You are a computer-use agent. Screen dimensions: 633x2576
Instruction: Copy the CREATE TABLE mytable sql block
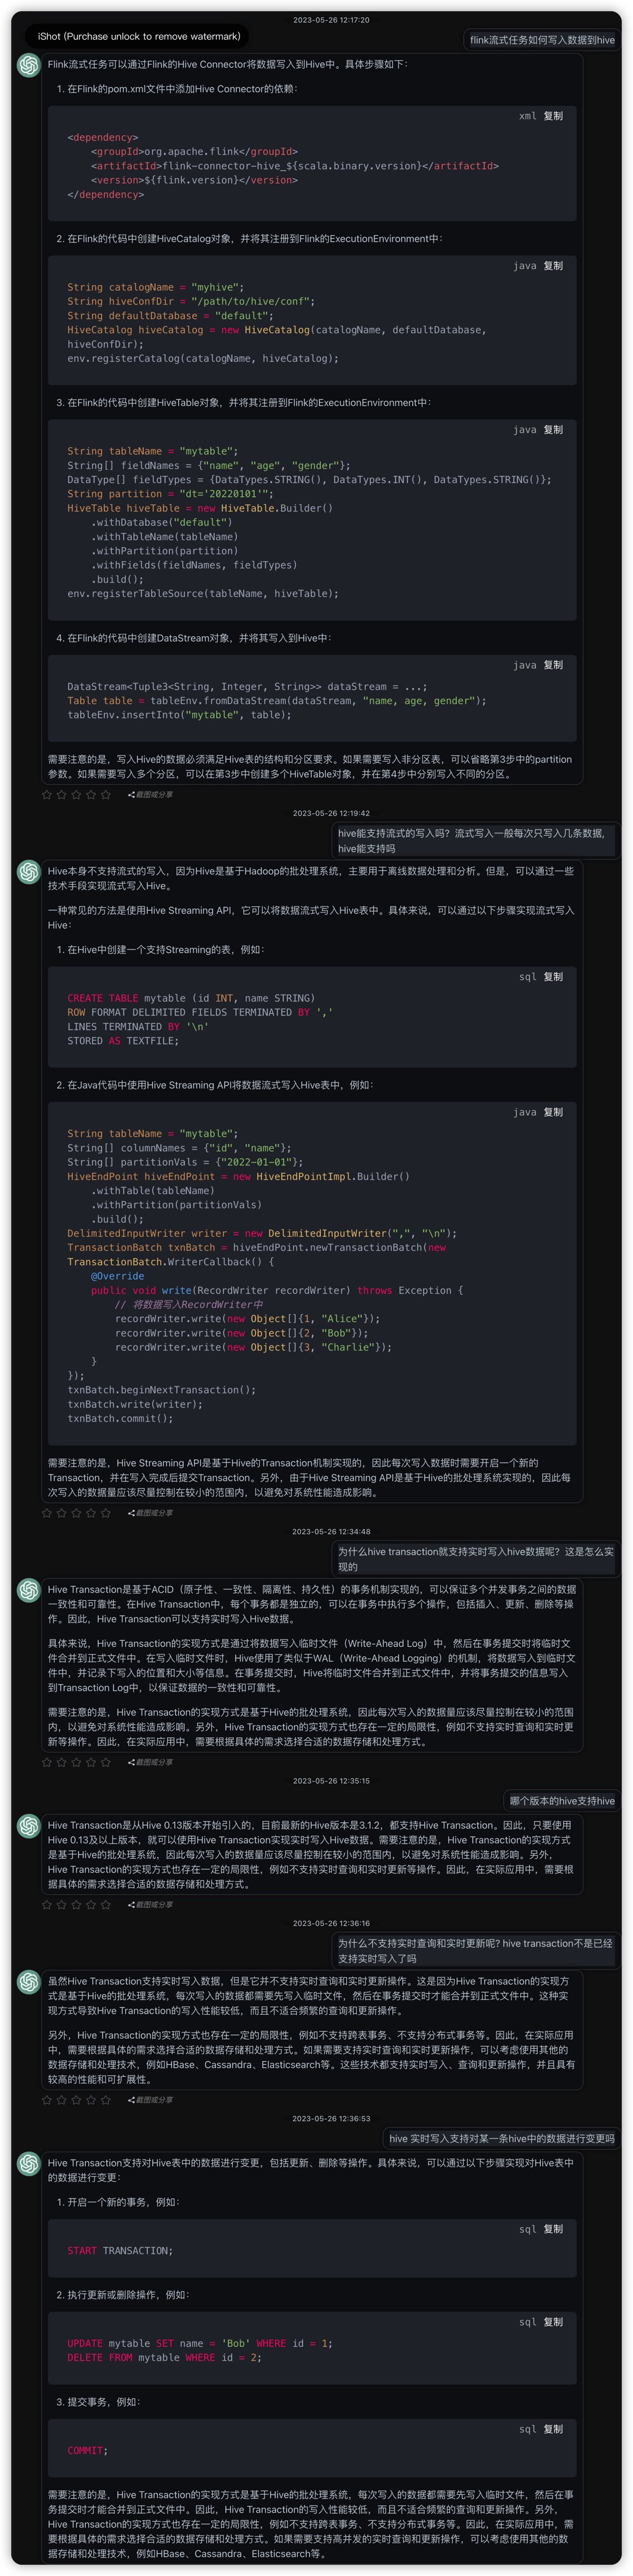553,977
